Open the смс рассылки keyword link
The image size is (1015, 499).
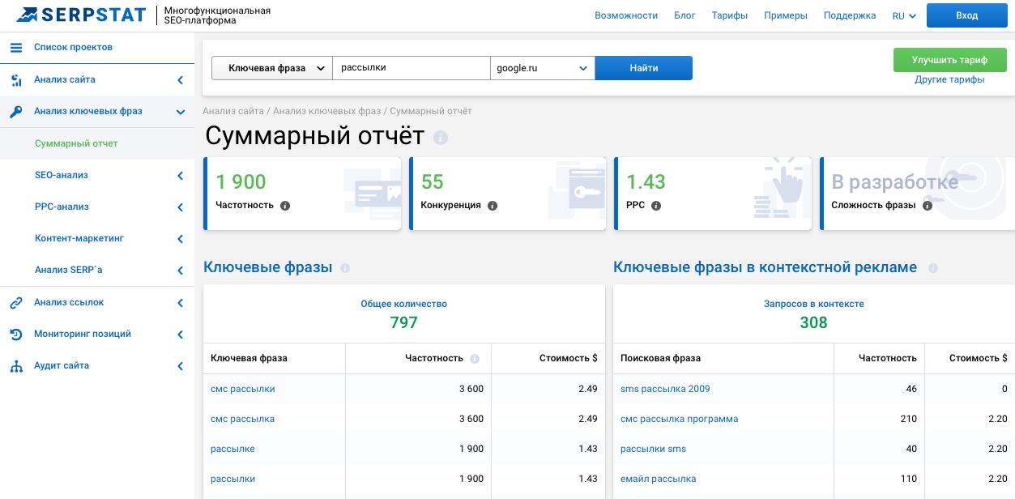[242, 389]
